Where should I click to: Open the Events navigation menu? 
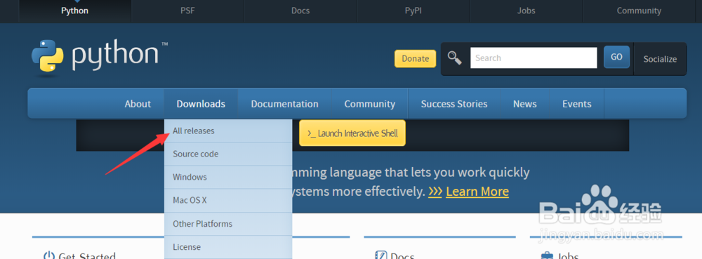point(576,104)
